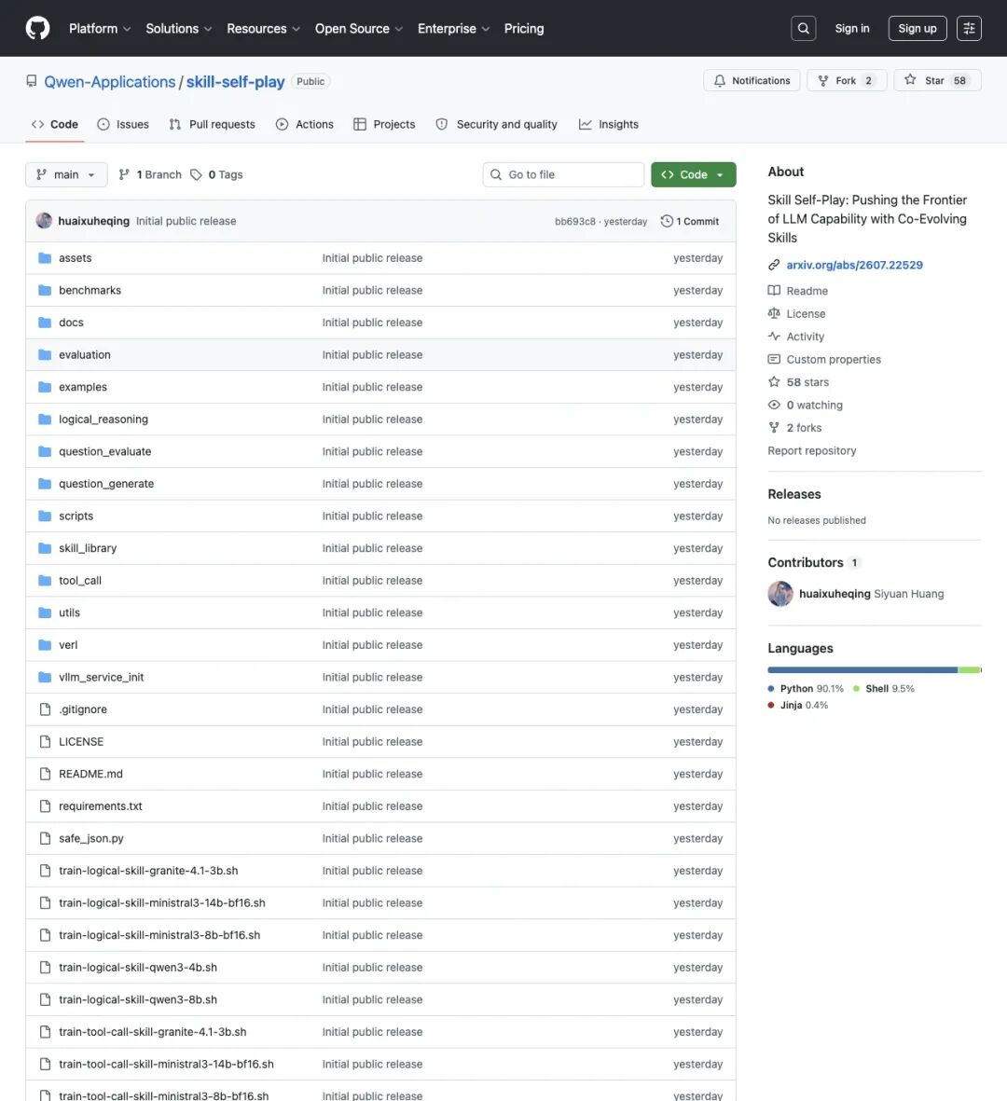Click the link icon beside arxiv URL
This screenshot has height=1101, width=1007.
coord(774,265)
